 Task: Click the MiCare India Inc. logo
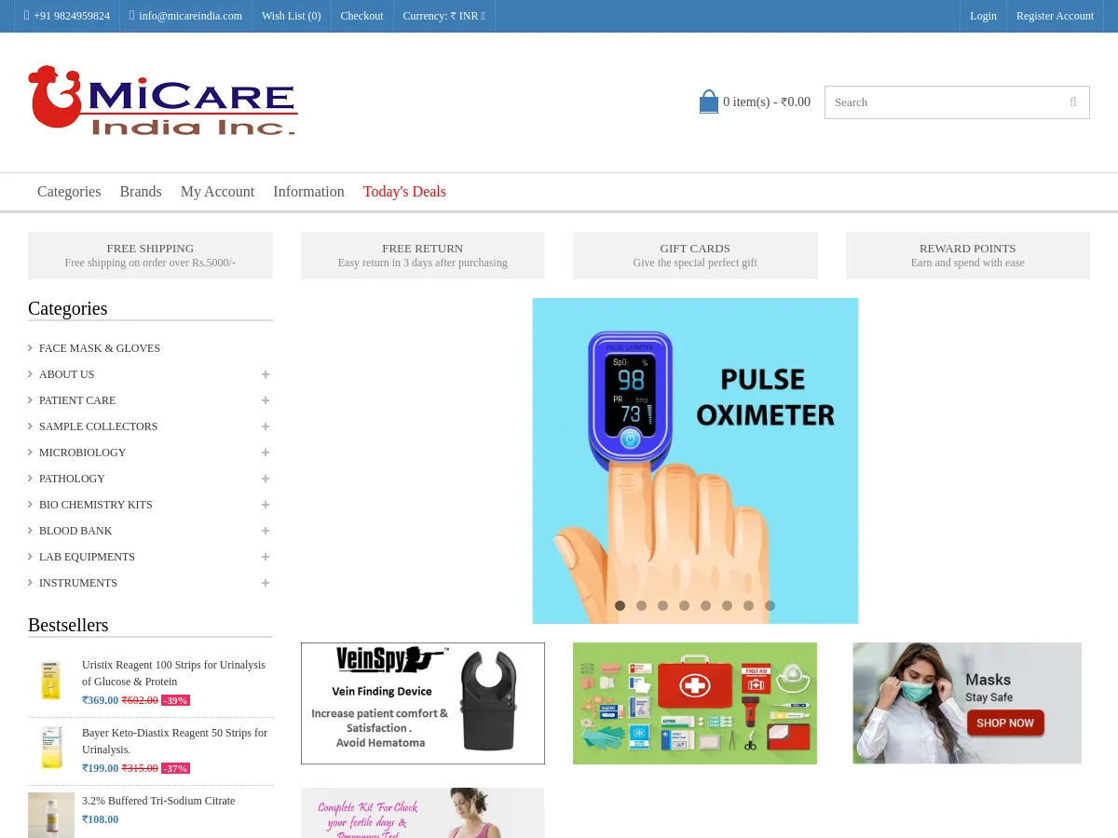tap(163, 101)
